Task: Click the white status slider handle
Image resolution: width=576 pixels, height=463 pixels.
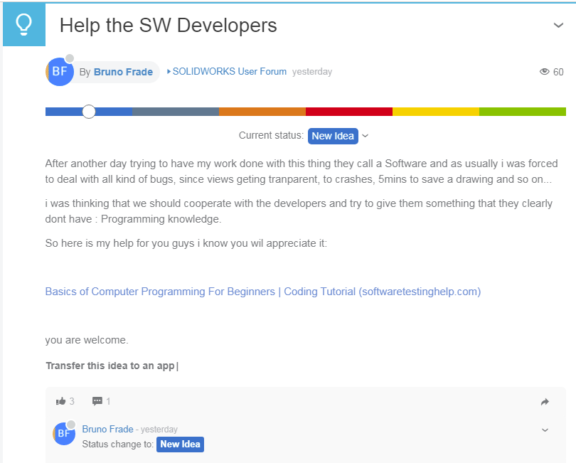Action: [88, 112]
